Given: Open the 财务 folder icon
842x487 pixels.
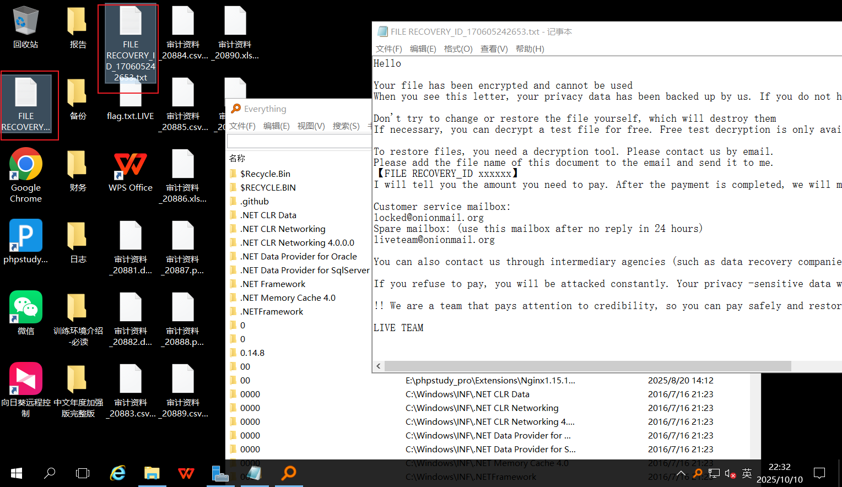Looking at the screenshot, I should pos(78,171).
